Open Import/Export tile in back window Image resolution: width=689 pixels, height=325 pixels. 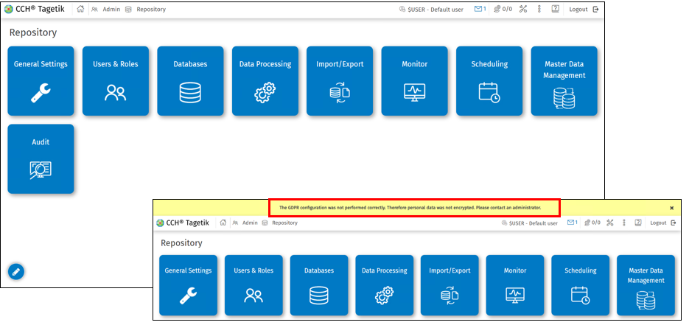coord(340,81)
